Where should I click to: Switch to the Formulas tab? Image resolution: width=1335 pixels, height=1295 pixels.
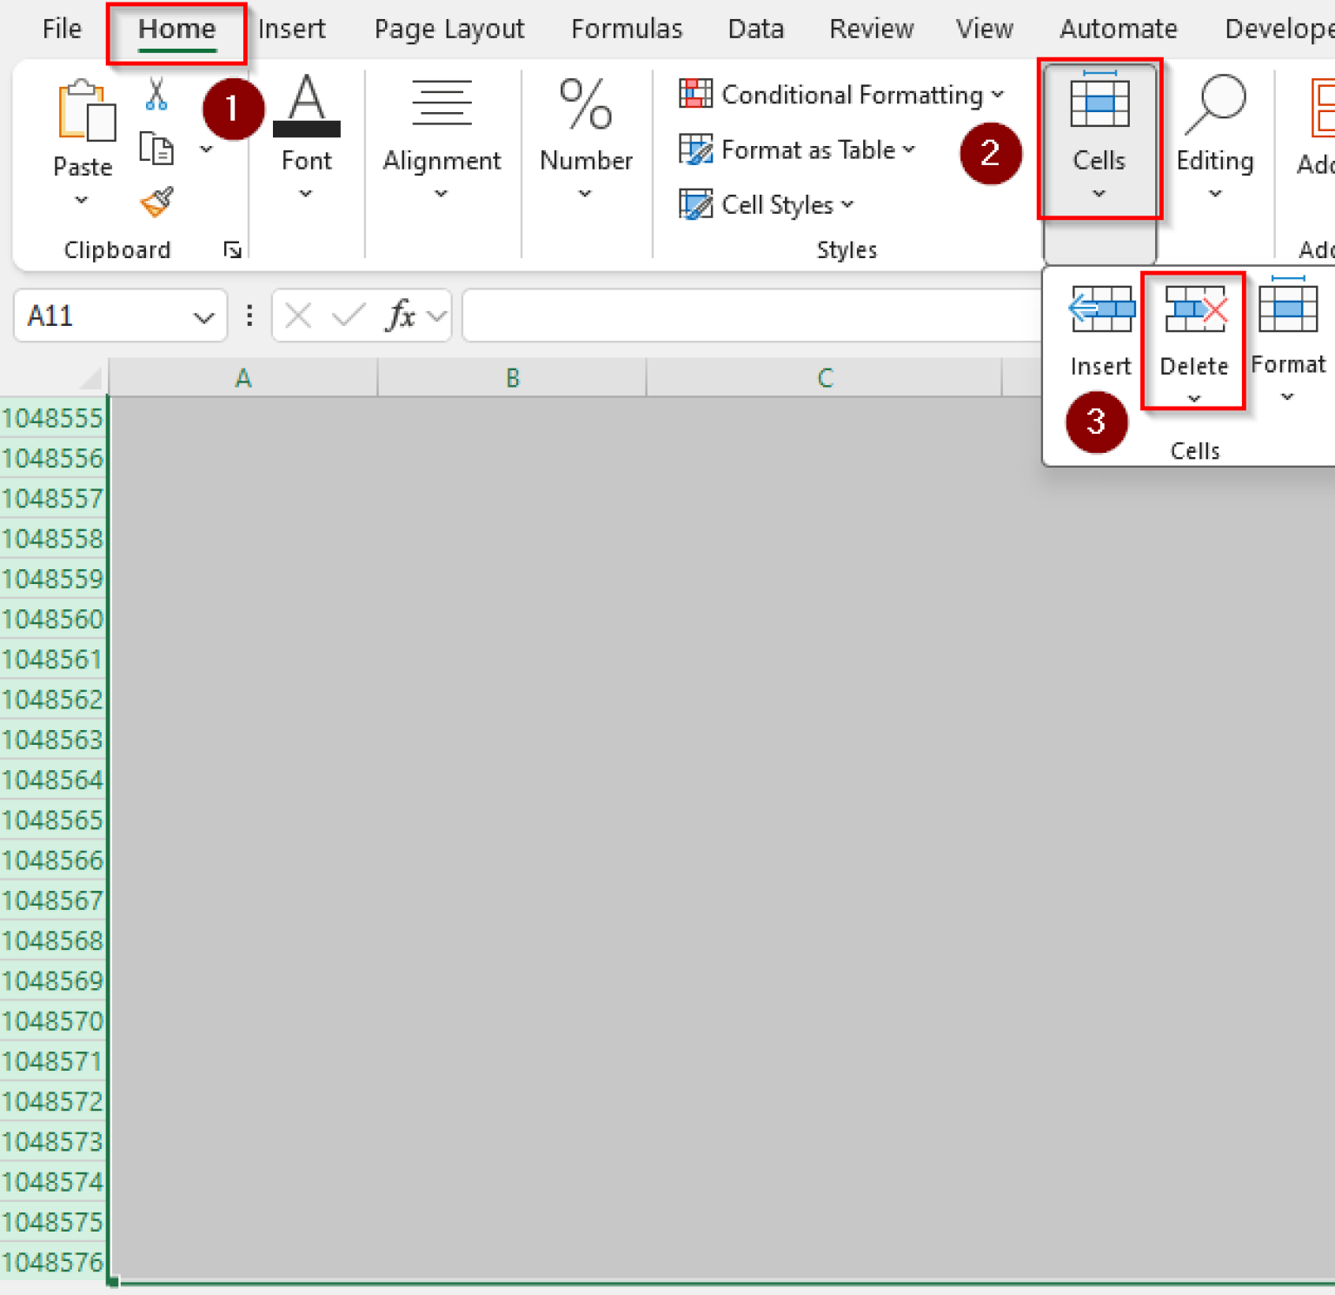pos(626,29)
